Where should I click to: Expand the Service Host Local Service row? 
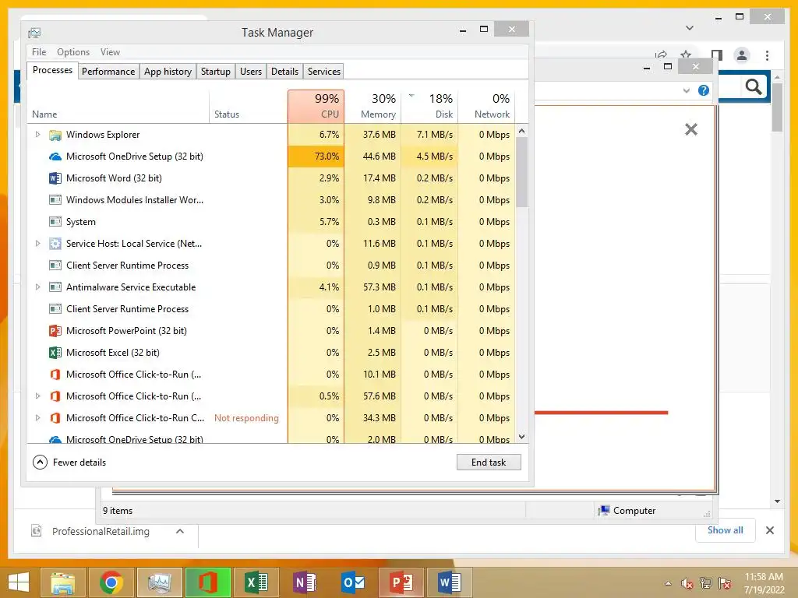click(37, 244)
